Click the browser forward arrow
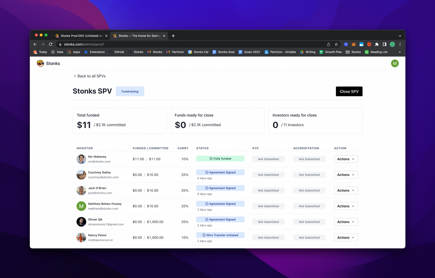The image size is (435, 278). tap(43, 44)
